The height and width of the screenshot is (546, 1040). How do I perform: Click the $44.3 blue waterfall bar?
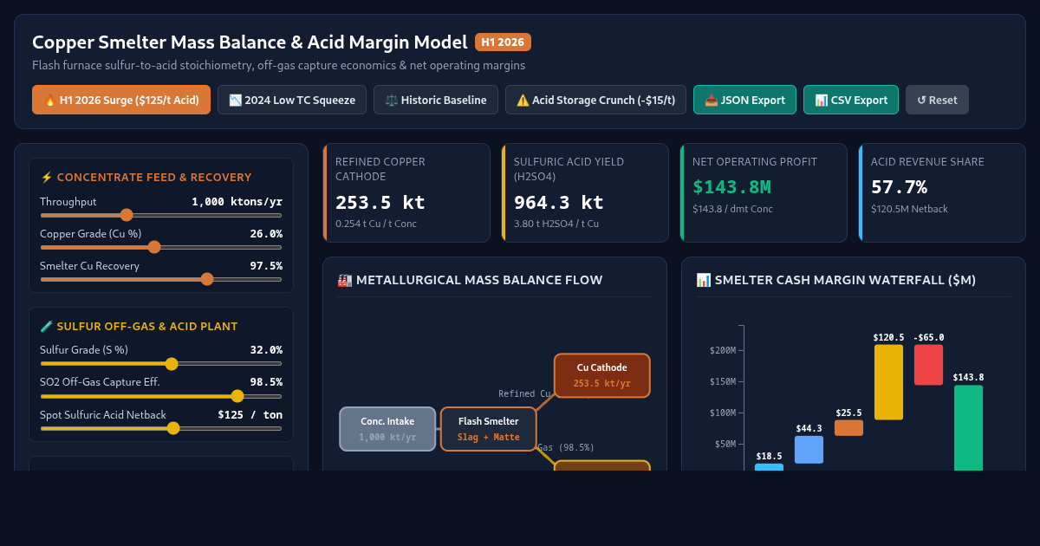tap(809, 450)
